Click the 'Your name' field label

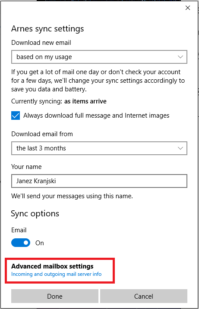pos(26,167)
